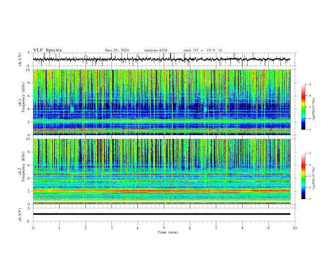Click the "ch.1(V)" axis label

(x=20, y=59)
